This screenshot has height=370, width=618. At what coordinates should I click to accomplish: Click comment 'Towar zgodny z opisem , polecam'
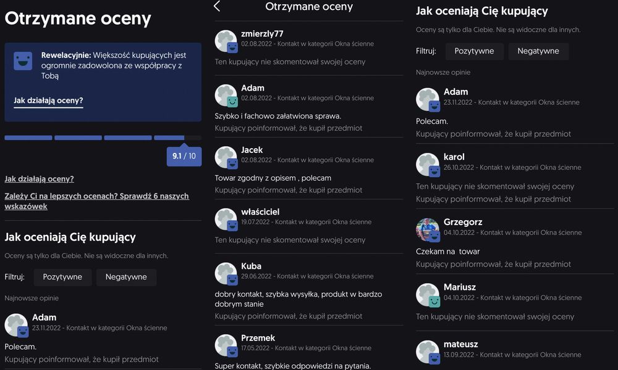pos(273,178)
